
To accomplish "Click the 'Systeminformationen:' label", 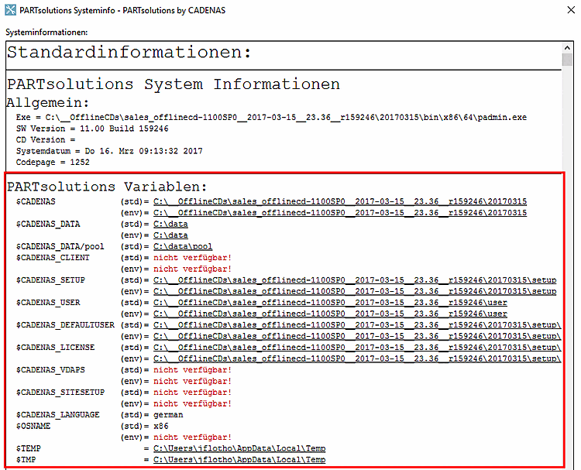I will pos(46,33).
